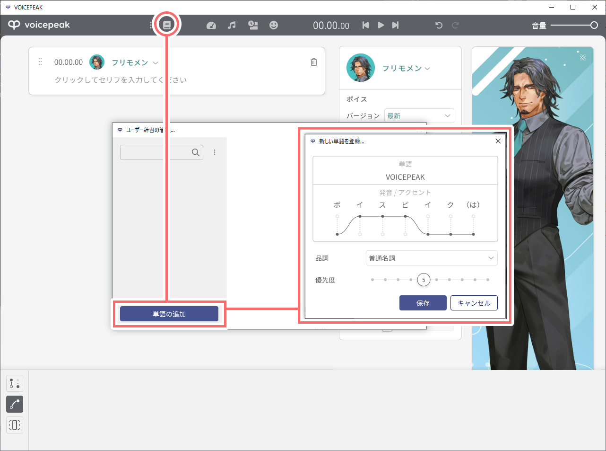Screen dimensions: 606x451
Task: Click the セリフ text input placeholder
Action: 121,80
